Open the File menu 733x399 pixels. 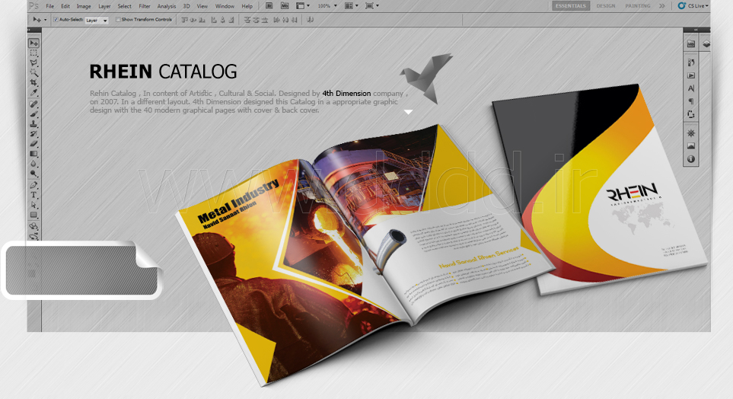[49, 6]
